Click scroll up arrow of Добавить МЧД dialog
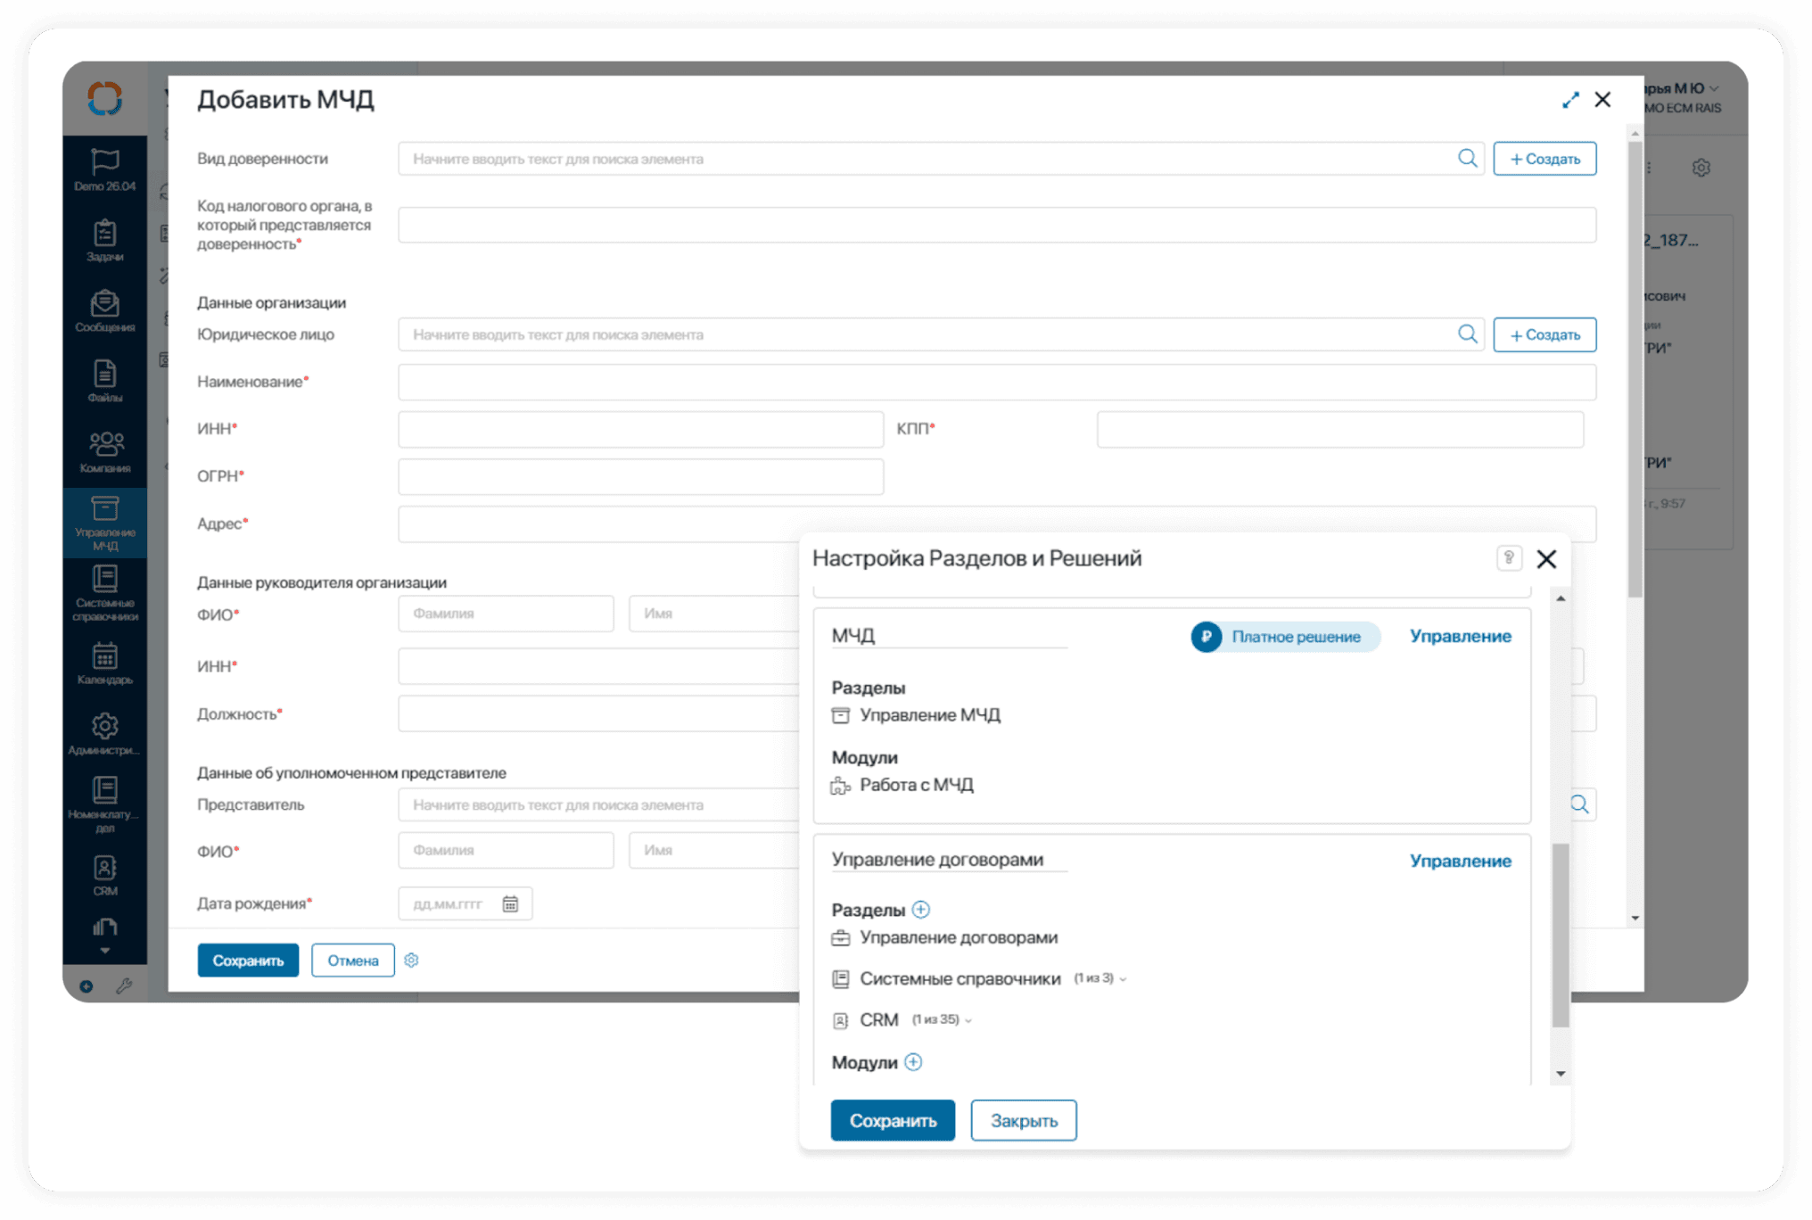Image resolution: width=1812 pixels, height=1220 pixels. coord(1635,133)
